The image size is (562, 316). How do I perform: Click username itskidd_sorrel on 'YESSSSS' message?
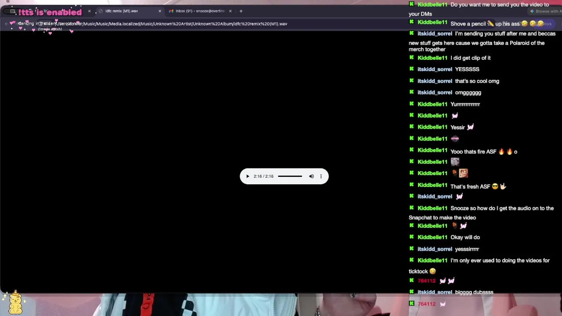click(435, 69)
